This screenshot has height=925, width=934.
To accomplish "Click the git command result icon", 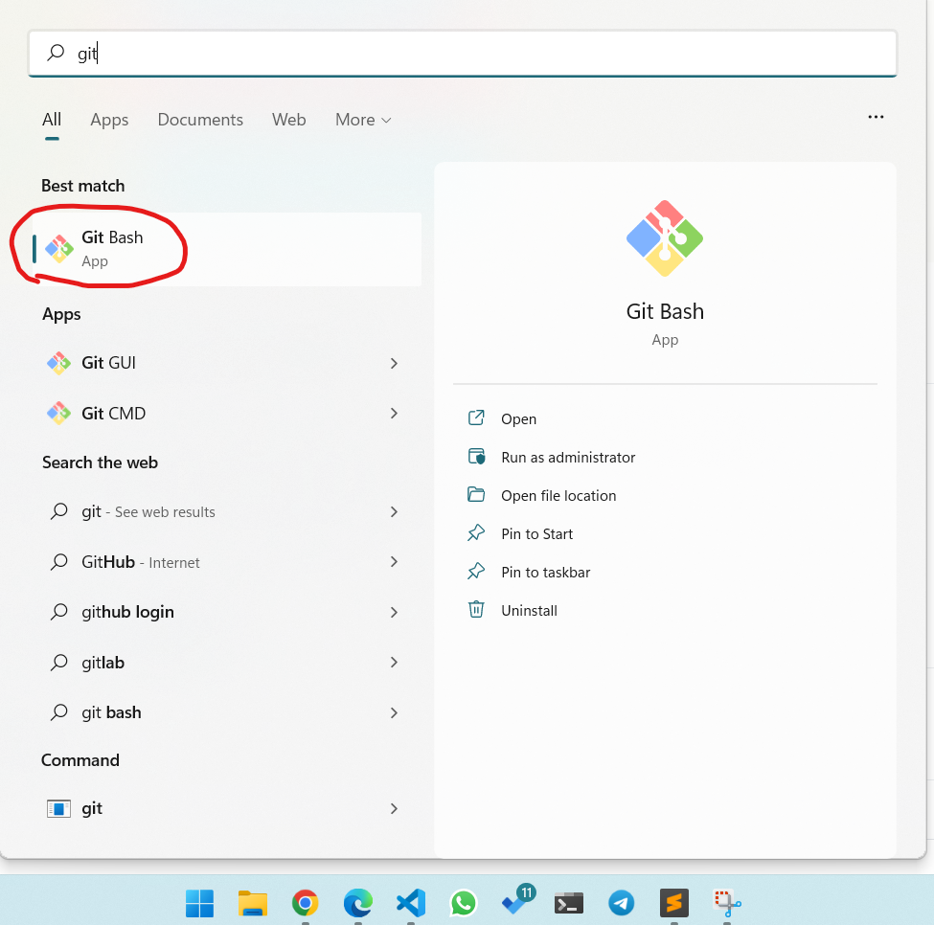I will [x=59, y=808].
